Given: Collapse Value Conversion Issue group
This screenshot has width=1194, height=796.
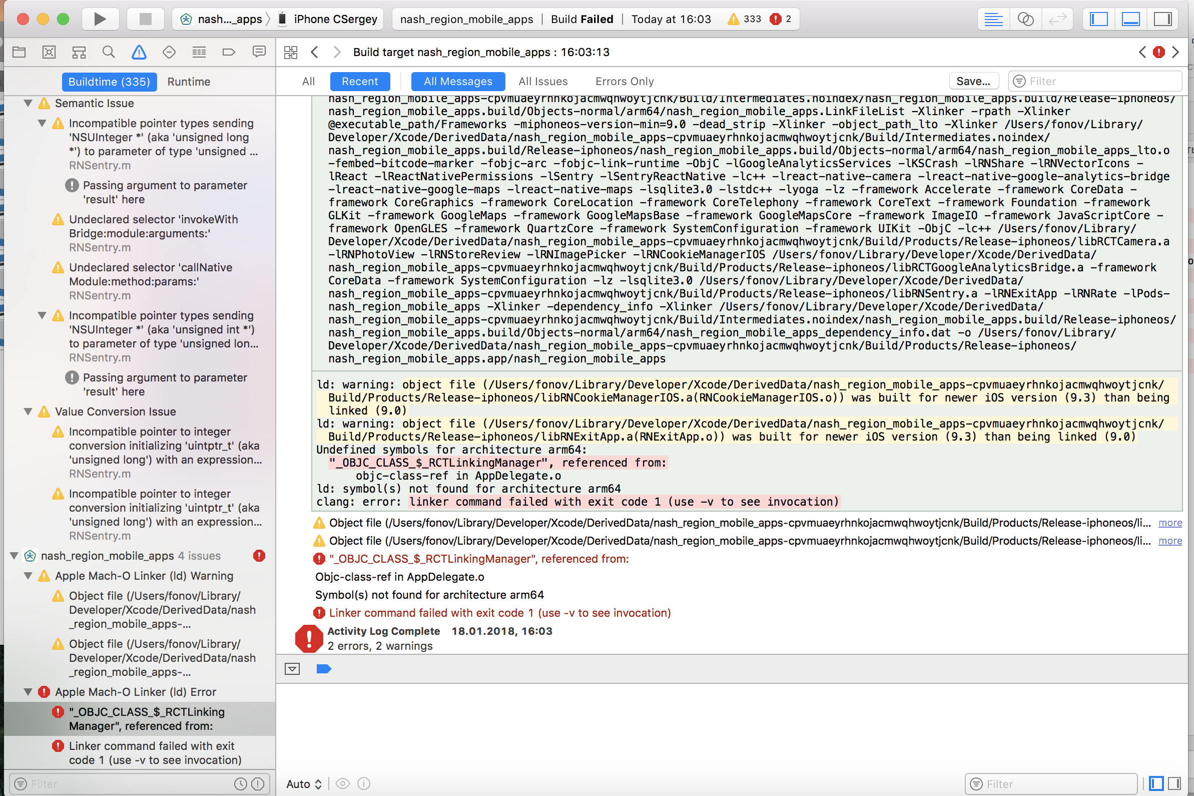Looking at the screenshot, I should pos(28,412).
